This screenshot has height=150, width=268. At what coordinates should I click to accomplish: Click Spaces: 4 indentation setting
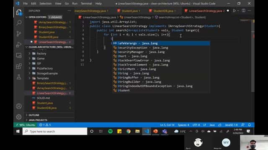pos(183,125)
